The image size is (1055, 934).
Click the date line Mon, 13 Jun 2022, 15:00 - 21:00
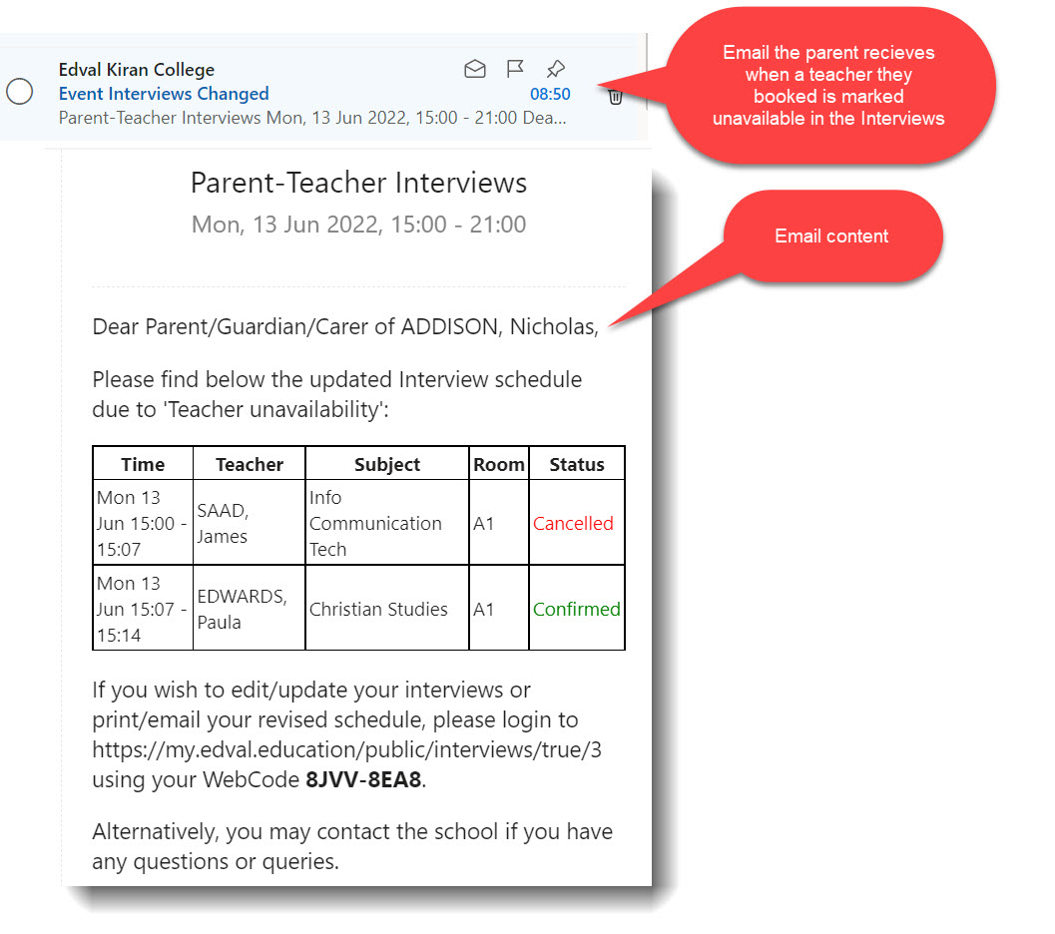358,225
